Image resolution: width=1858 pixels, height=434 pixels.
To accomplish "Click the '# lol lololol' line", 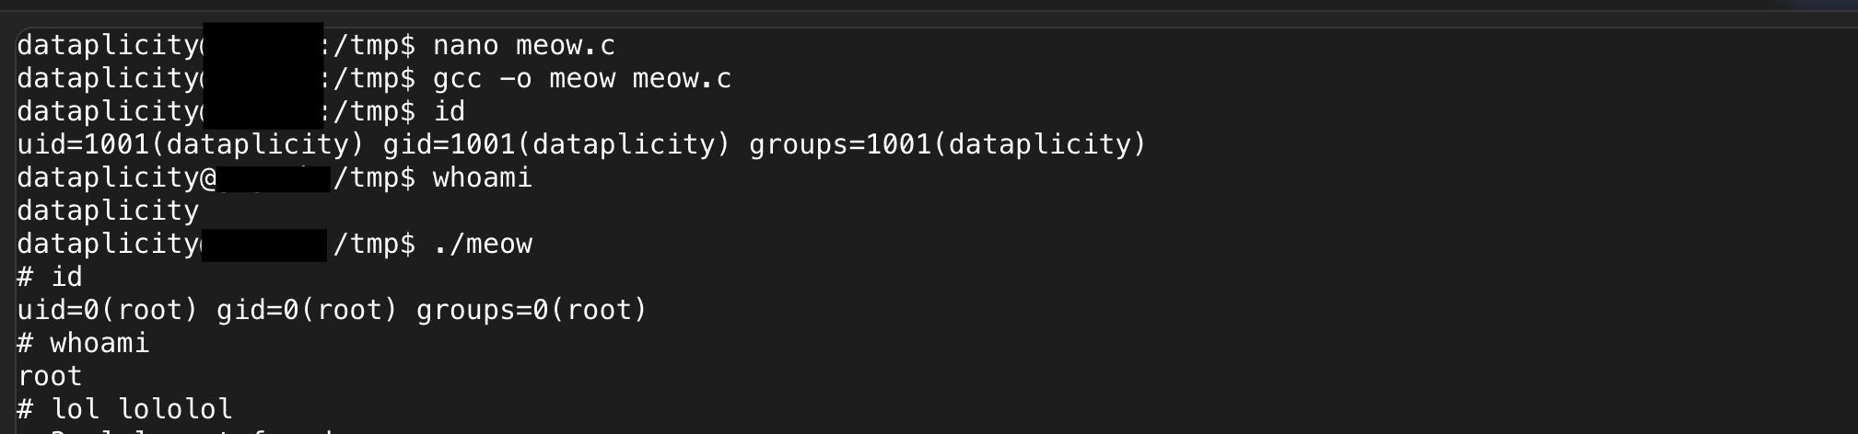I will [x=125, y=408].
